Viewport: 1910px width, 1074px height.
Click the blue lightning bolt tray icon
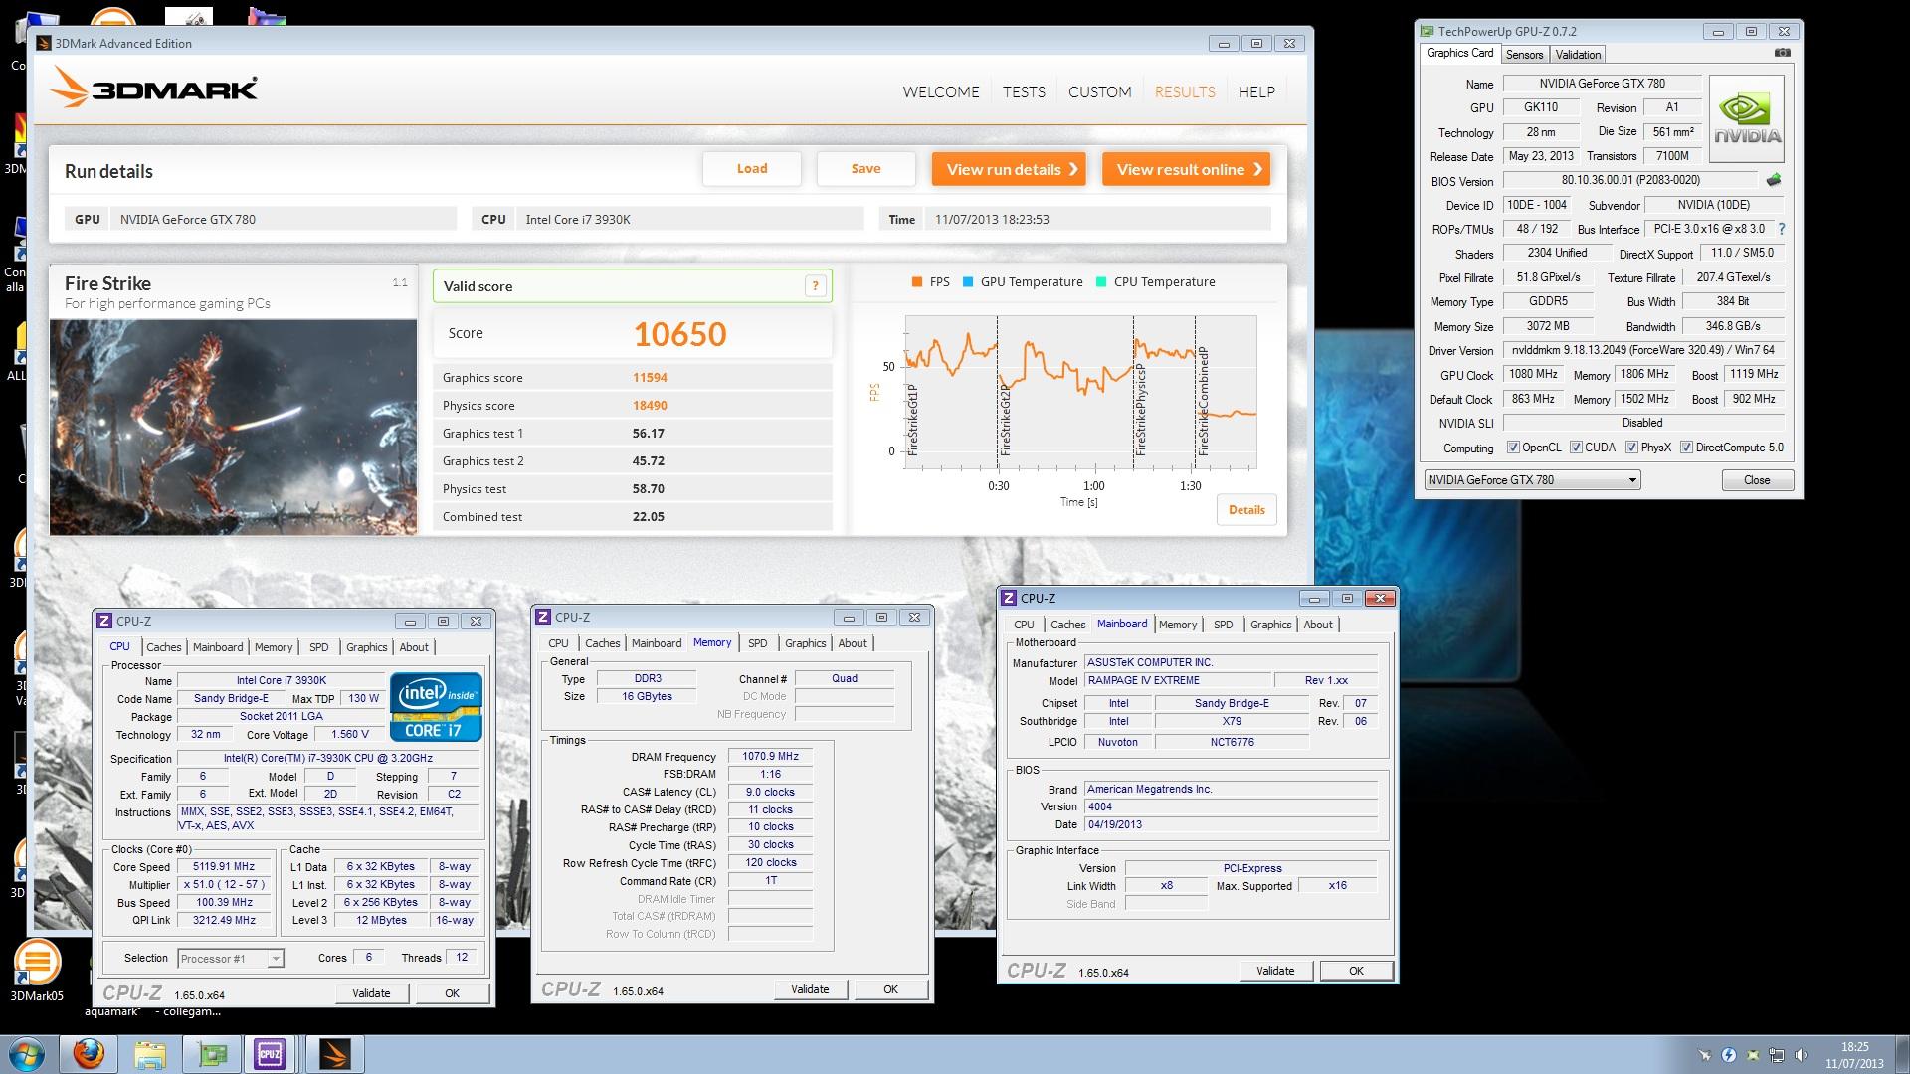[1729, 1055]
